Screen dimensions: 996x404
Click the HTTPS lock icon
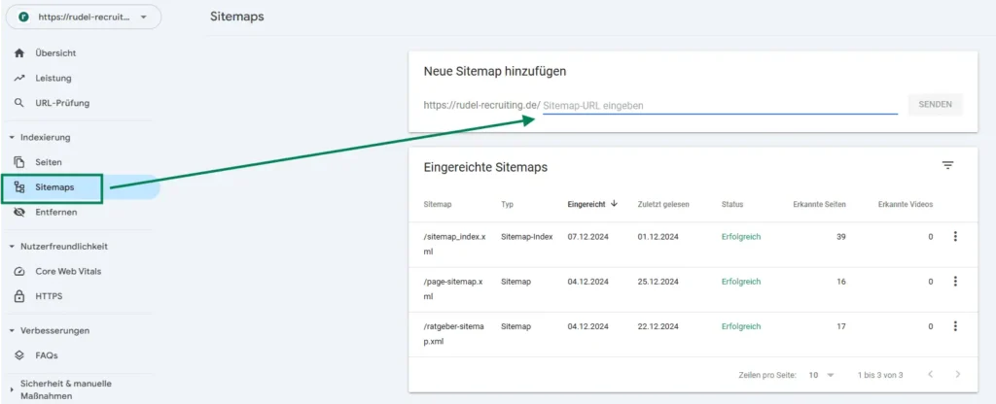[x=19, y=296]
